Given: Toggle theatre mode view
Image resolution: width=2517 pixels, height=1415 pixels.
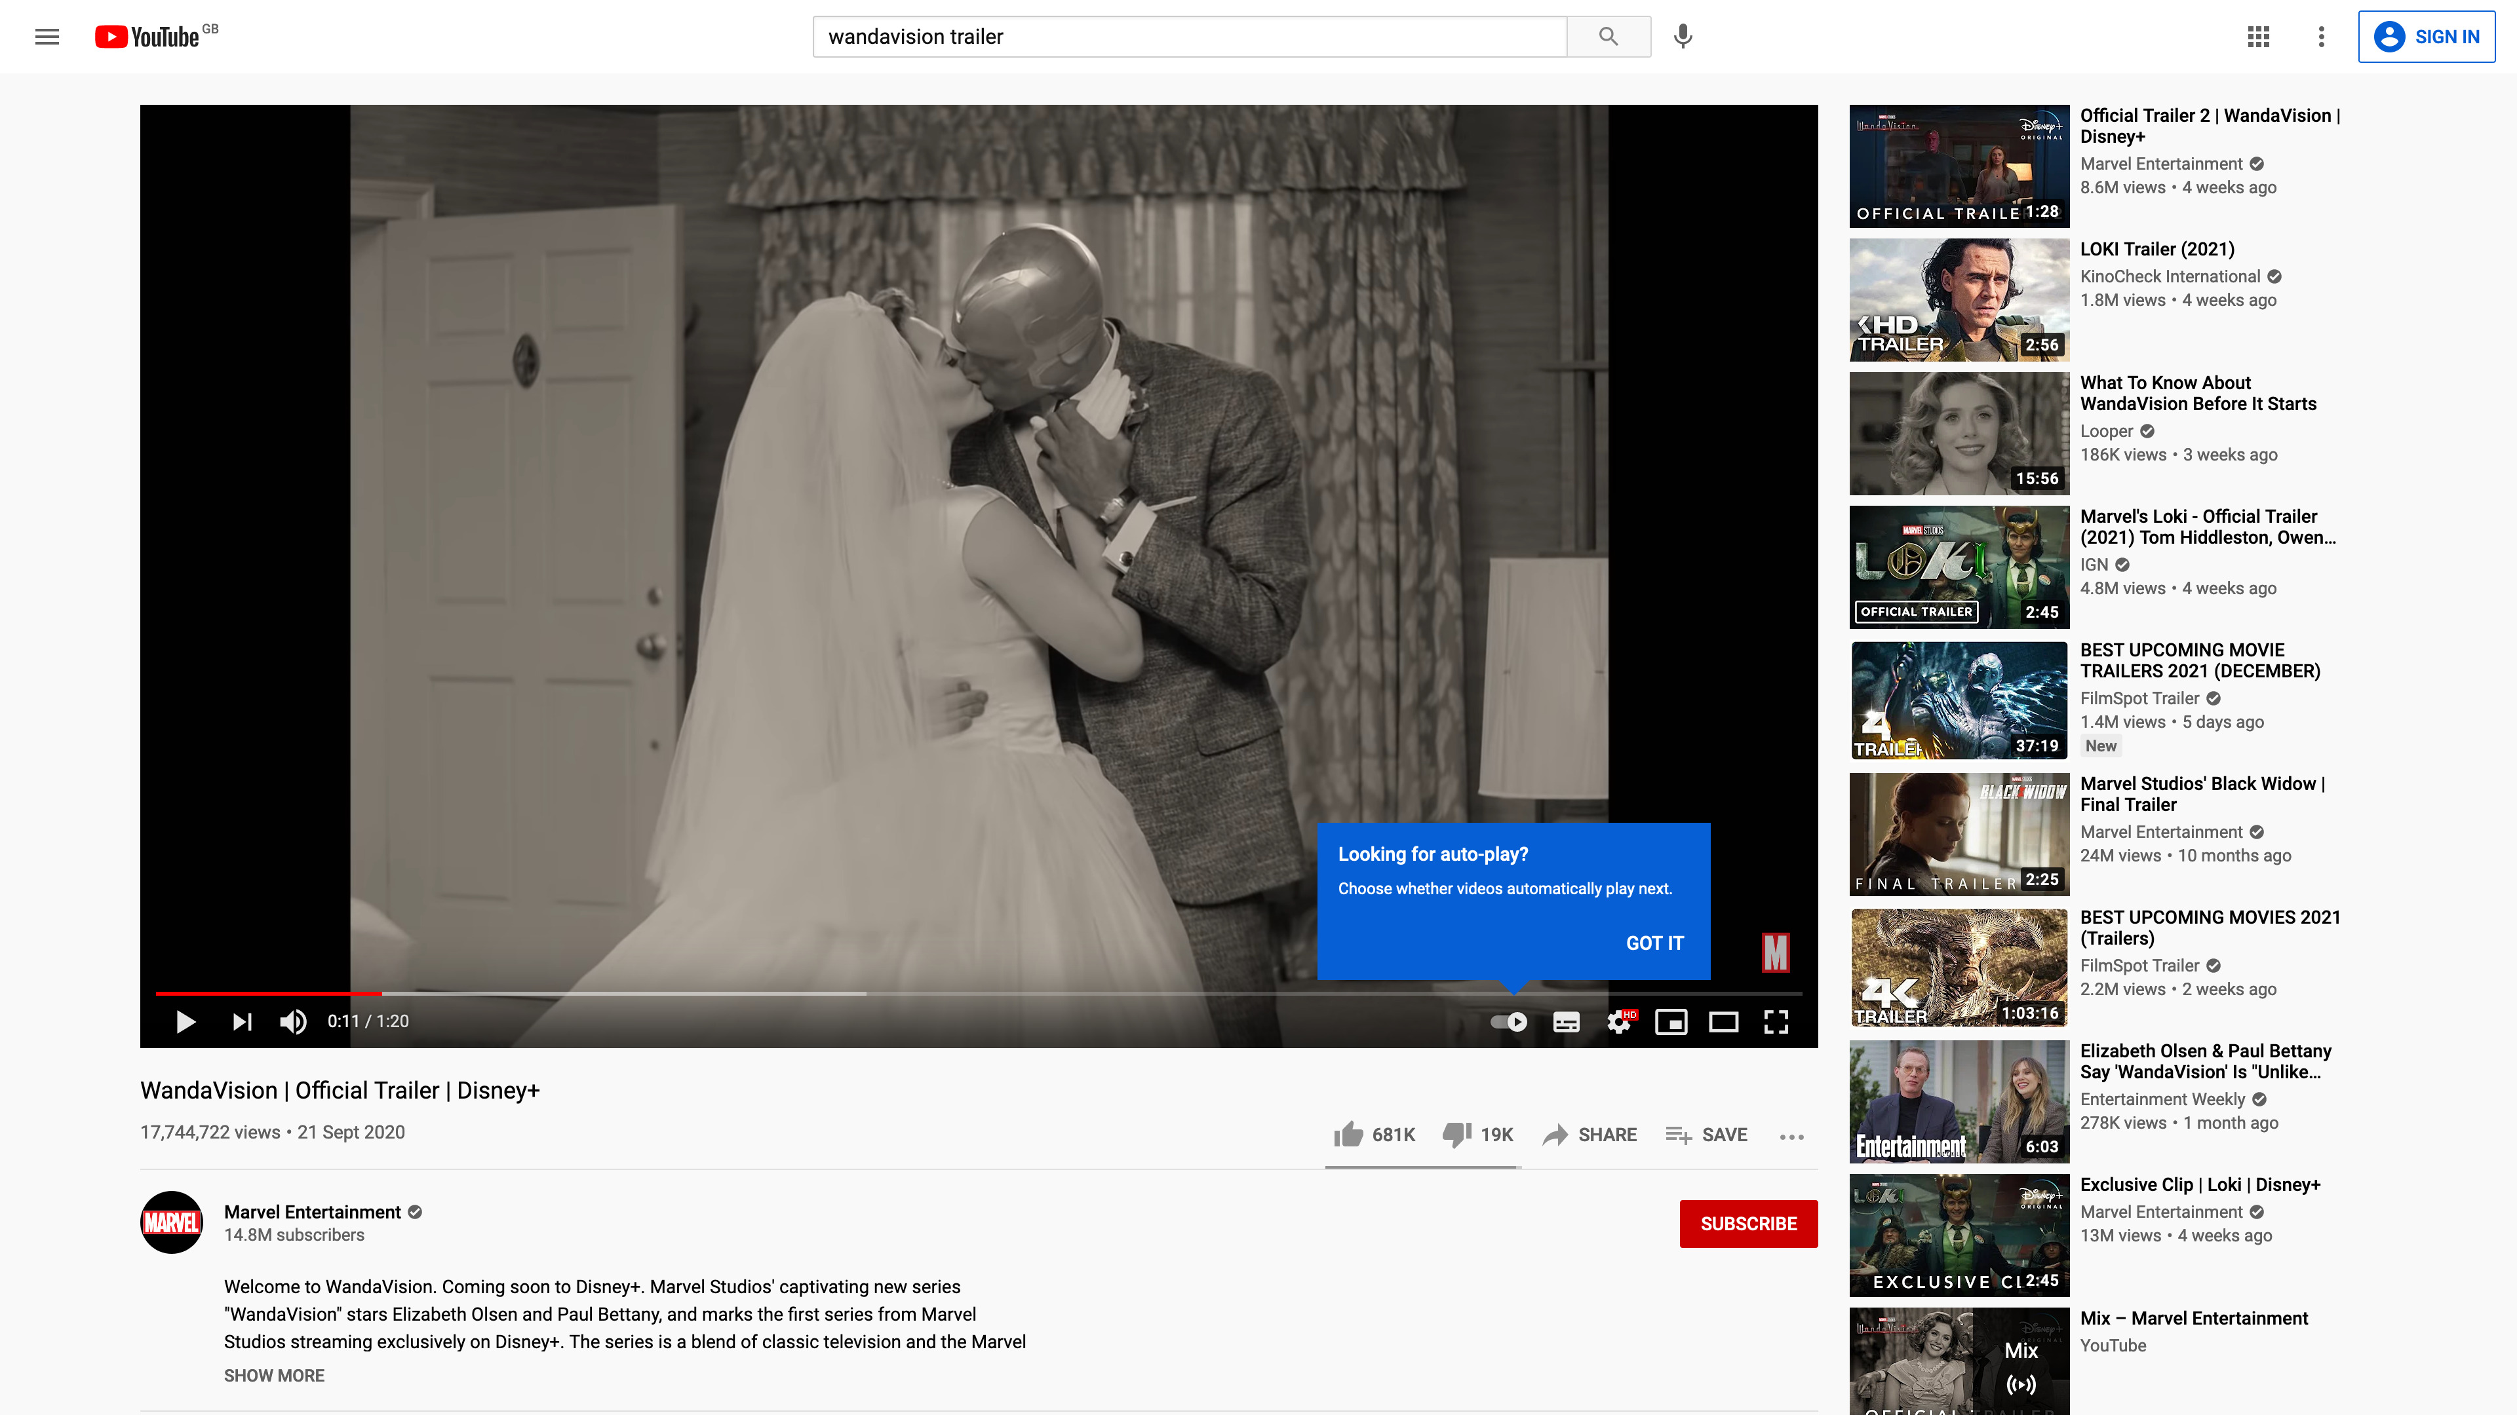Looking at the screenshot, I should click(x=1724, y=1021).
